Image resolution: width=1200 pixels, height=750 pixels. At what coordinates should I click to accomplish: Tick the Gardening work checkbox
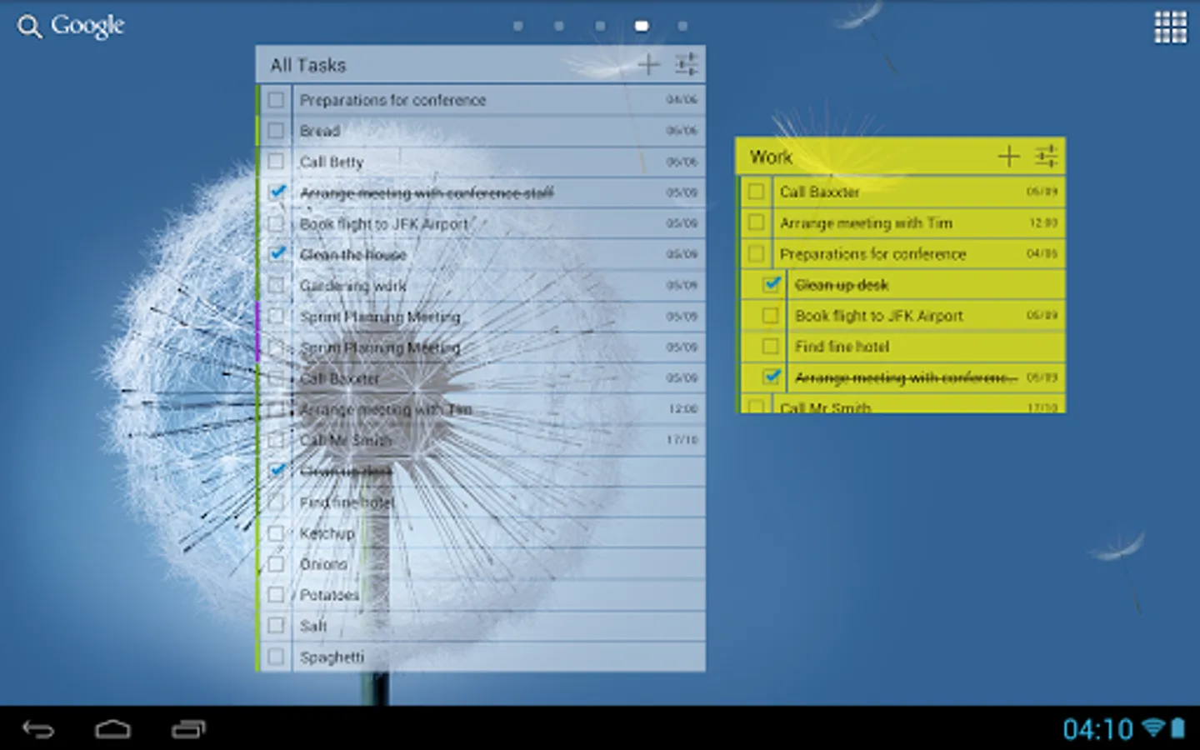(276, 285)
